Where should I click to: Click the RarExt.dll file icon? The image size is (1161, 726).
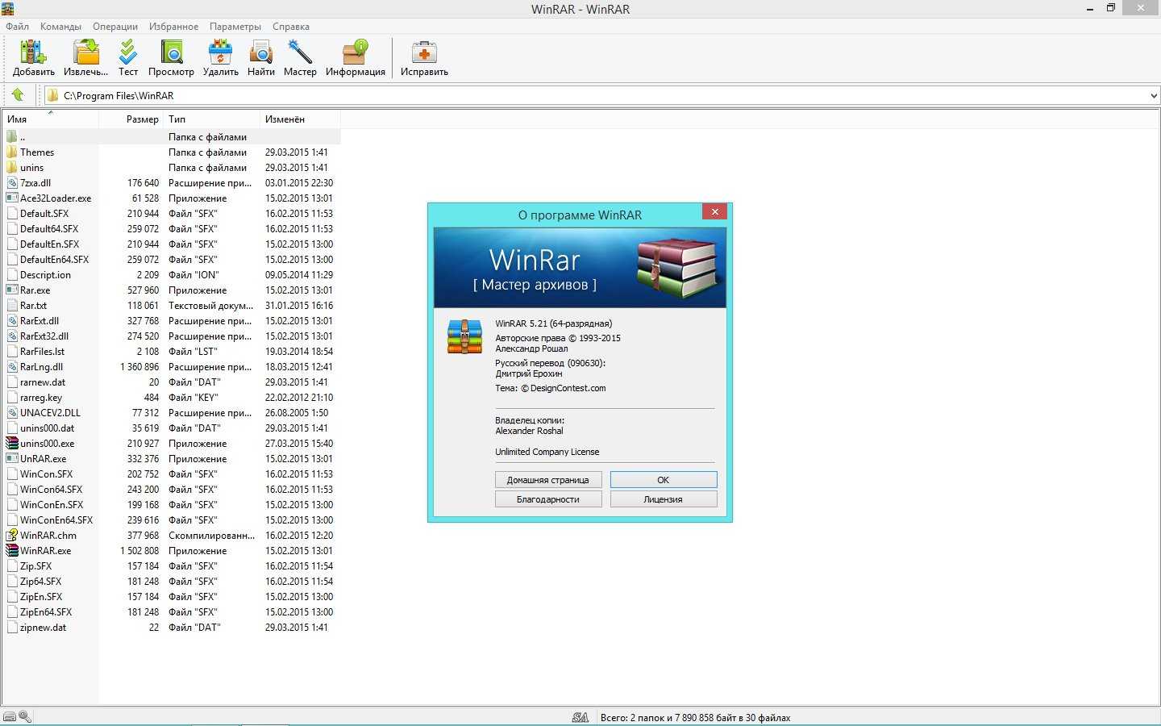11,320
